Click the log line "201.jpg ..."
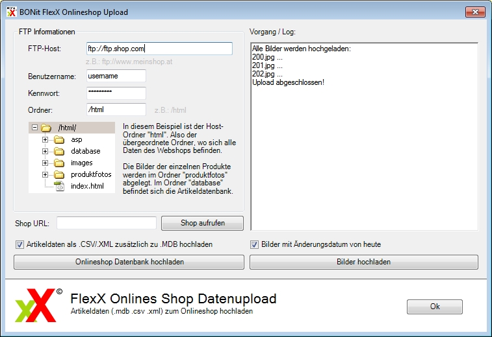This screenshot has height=337, width=492. click(x=267, y=65)
